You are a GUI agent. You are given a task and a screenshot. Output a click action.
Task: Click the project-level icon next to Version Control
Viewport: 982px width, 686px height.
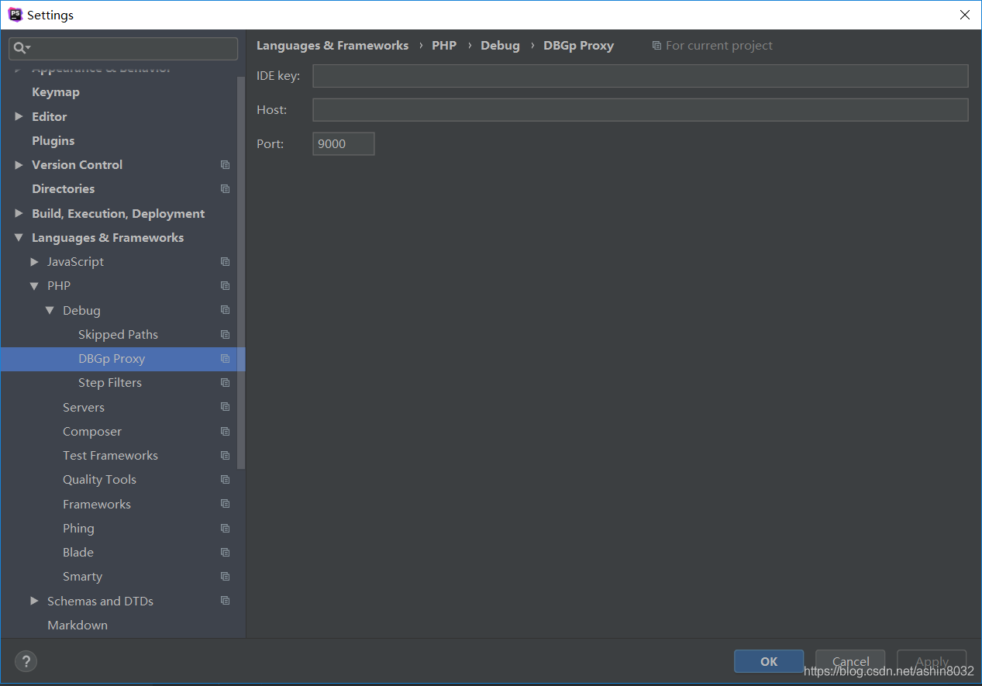click(x=225, y=165)
